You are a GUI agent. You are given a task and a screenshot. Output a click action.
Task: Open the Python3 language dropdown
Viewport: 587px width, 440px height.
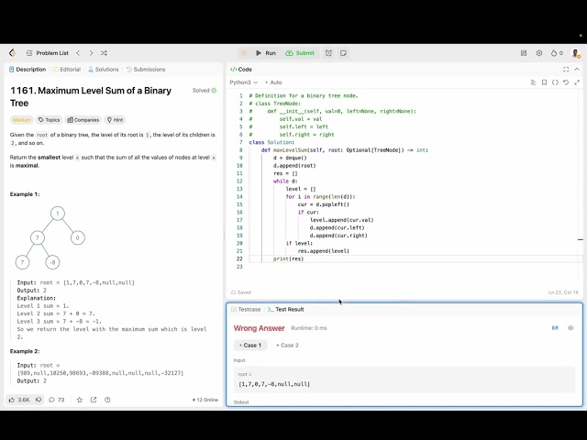(x=243, y=82)
